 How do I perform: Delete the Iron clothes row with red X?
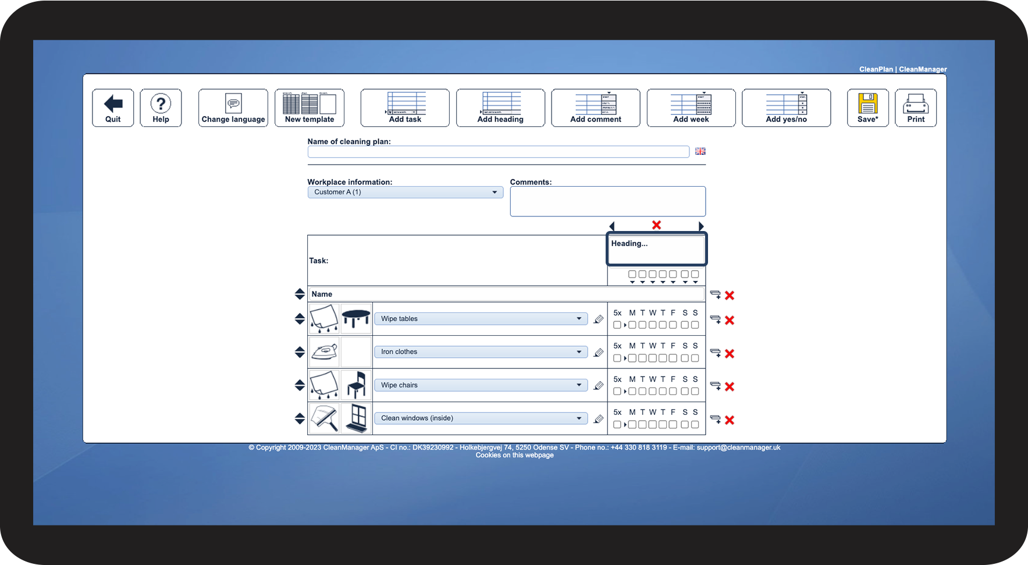pos(730,354)
